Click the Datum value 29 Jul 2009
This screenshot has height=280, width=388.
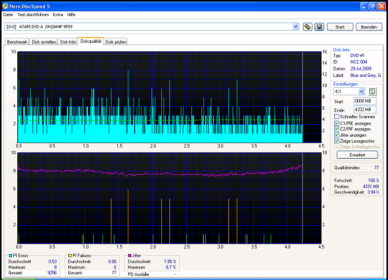pyautogui.click(x=361, y=69)
